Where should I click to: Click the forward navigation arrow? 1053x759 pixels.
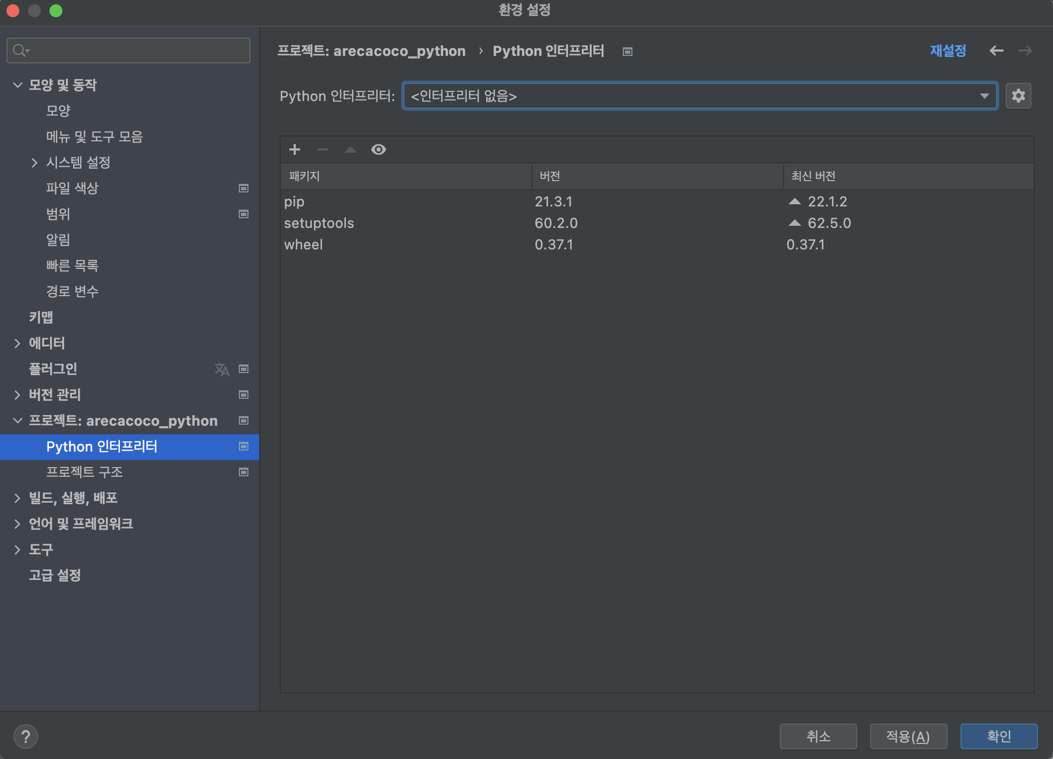click(1025, 51)
